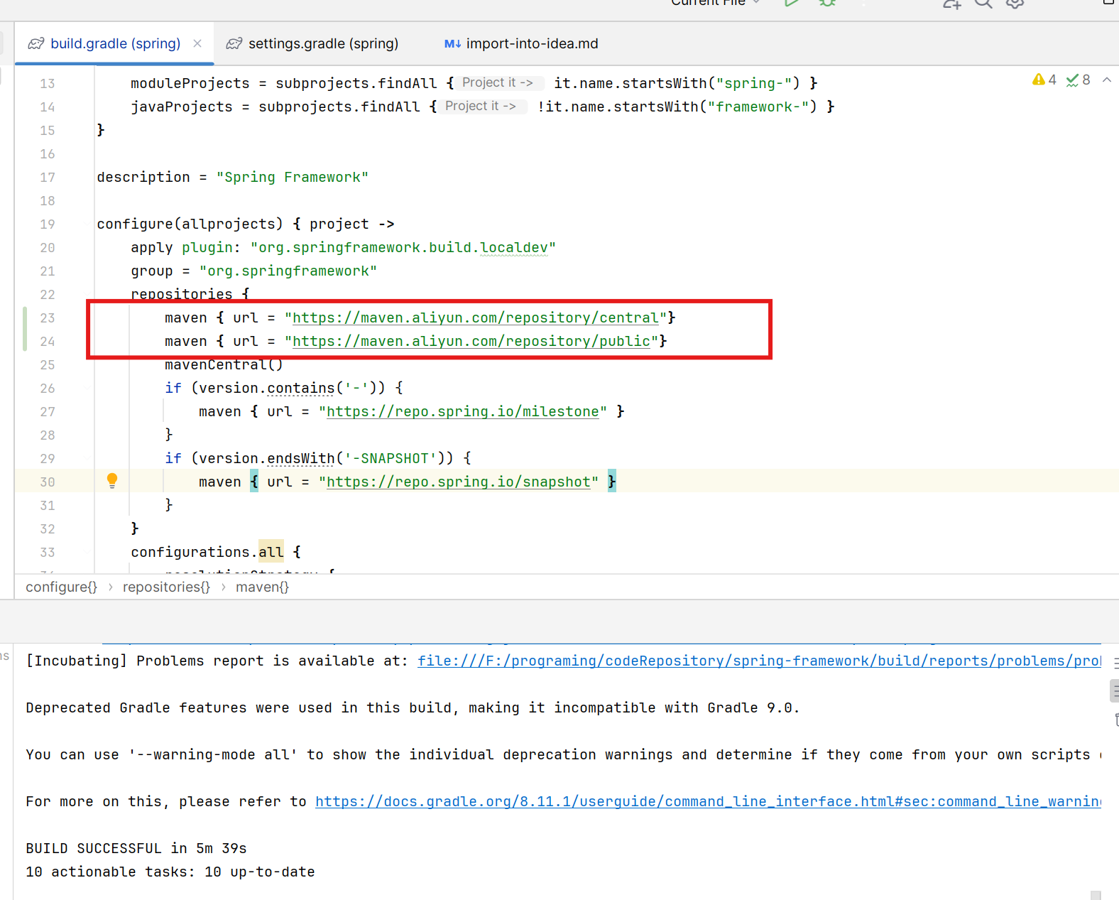Open the aliyun repository/public URL
Image resolution: width=1119 pixels, height=900 pixels.
coord(471,341)
